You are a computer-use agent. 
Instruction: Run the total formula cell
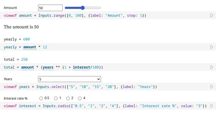pyautogui.click(x=212, y=67)
